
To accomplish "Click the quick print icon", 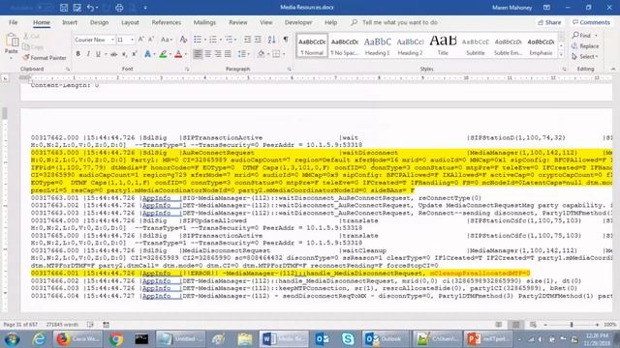I will [119, 8].
